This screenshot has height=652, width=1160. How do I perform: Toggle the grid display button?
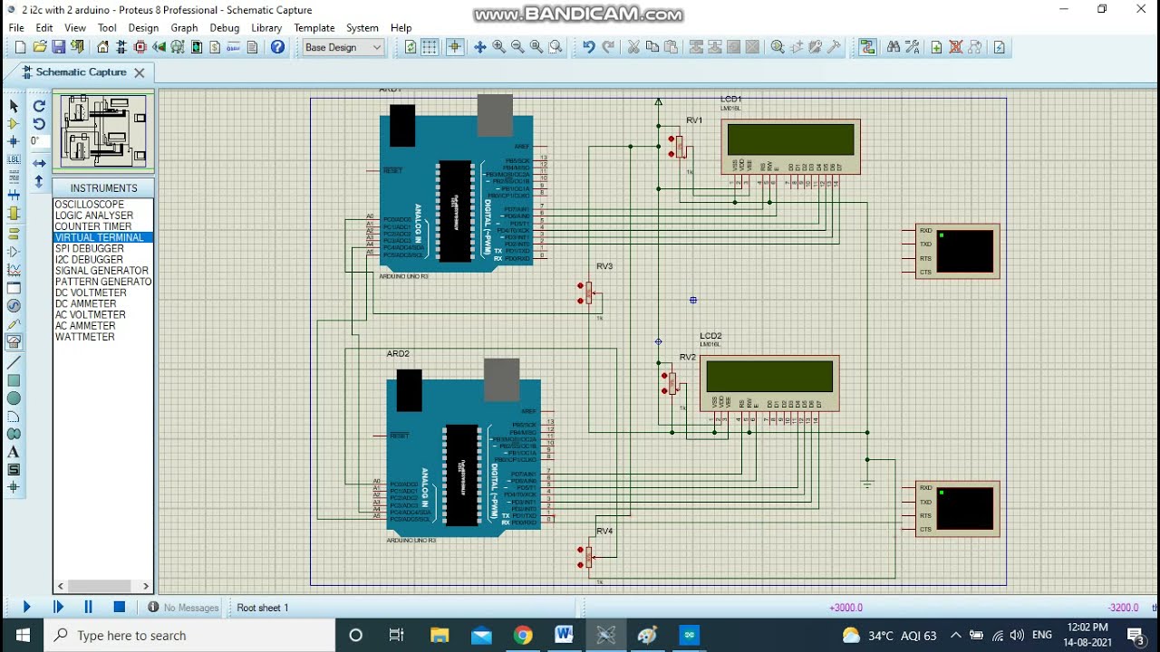pos(430,47)
